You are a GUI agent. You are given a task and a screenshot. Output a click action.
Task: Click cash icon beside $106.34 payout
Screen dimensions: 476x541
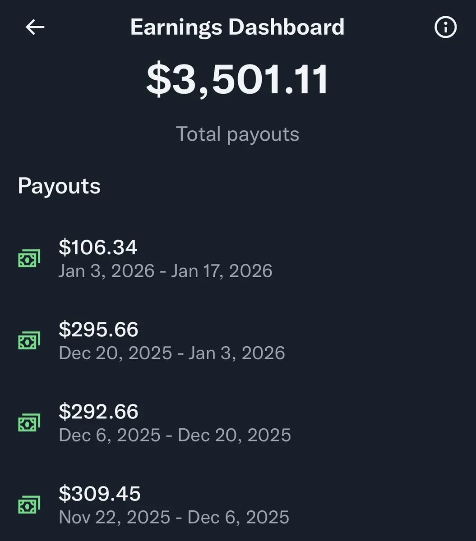coord(29,258)
